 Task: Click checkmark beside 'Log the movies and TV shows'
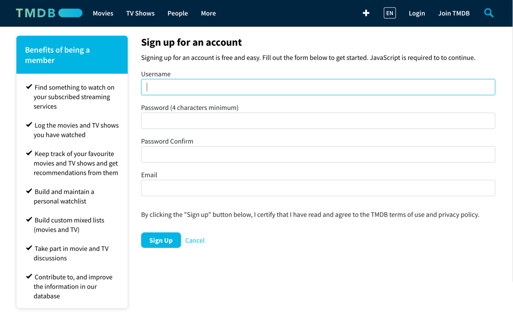click(x=29, y=125)
